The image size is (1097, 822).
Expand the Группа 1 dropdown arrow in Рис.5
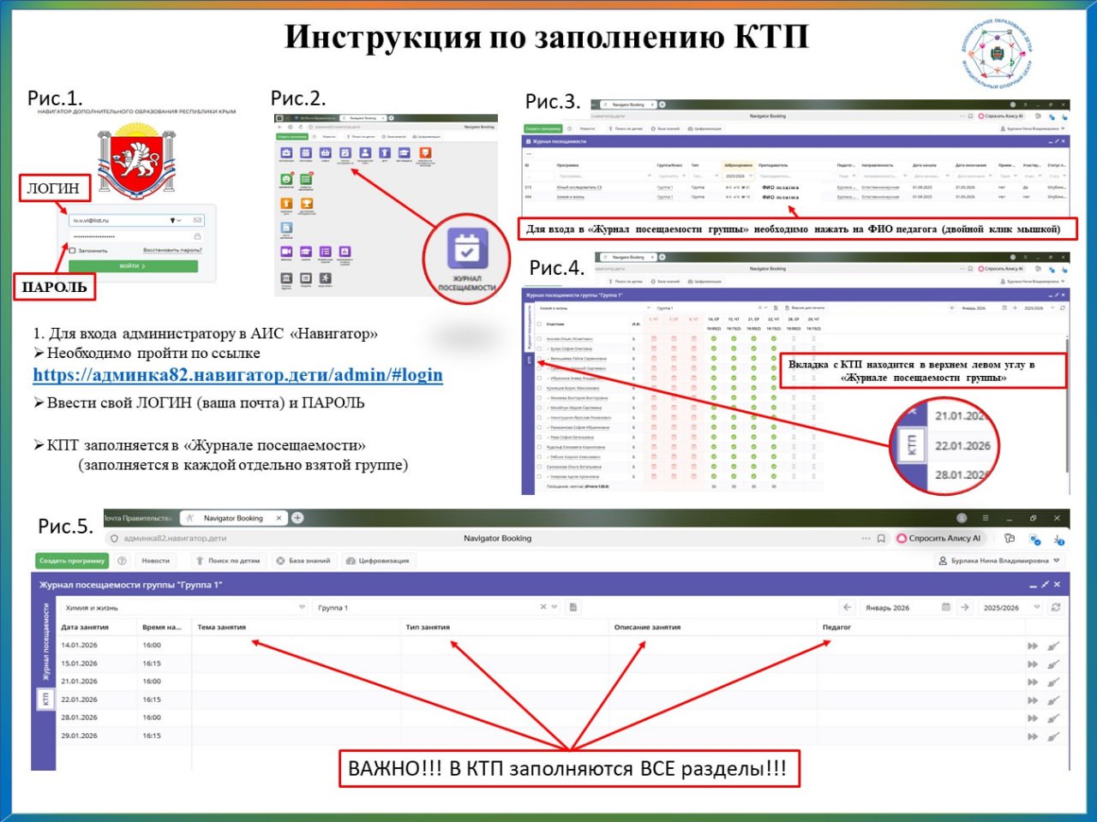(554, 607)
